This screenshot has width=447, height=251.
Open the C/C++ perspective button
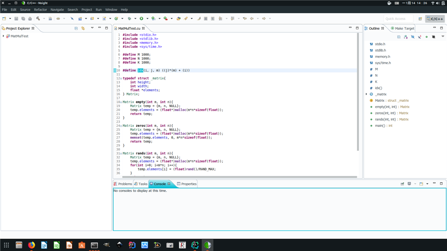[x=435, y=19]
